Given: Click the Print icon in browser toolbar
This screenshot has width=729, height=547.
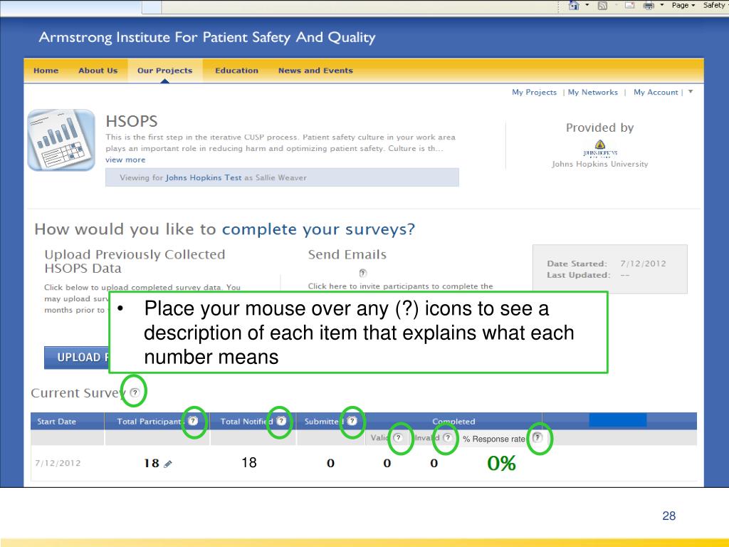Looking at the screenshot, I should (x=649, y=6).
